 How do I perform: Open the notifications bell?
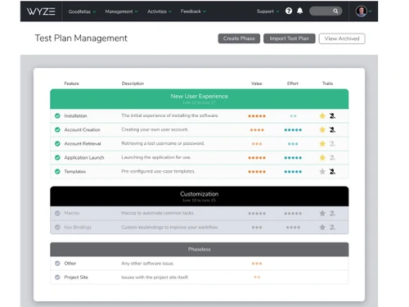tap(300, 11)
